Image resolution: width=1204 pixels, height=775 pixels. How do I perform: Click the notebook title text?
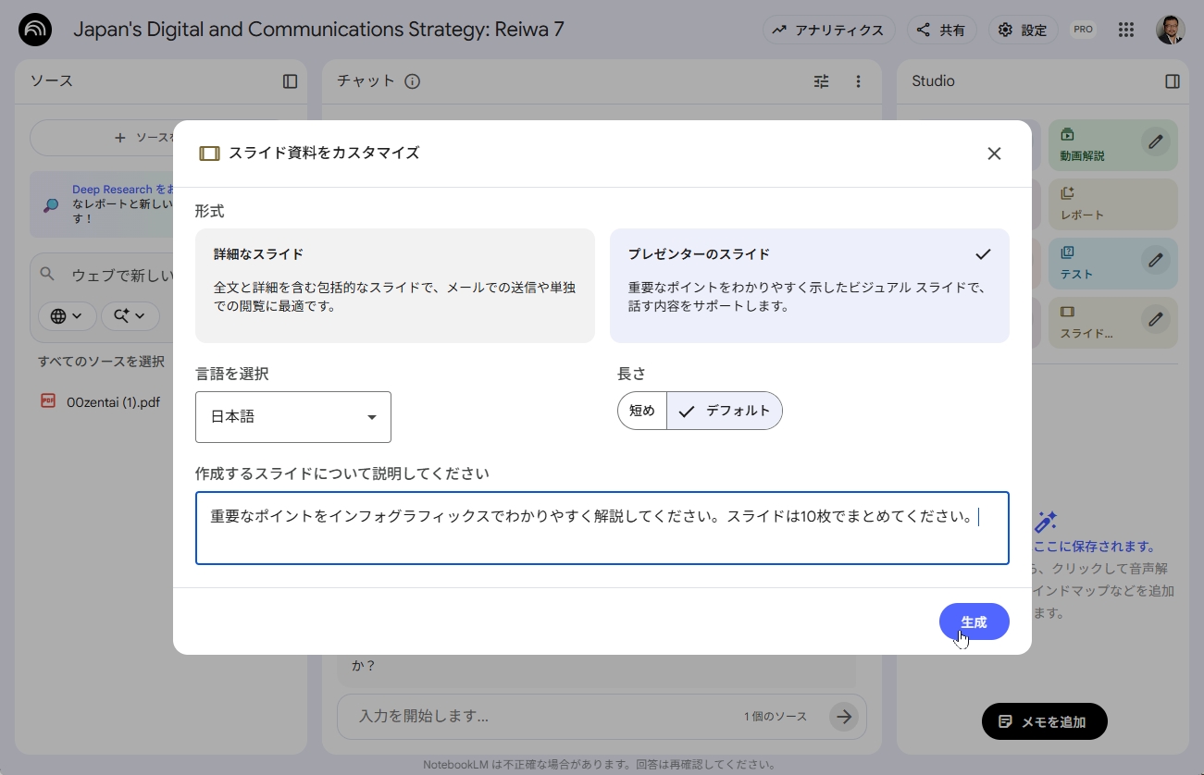[318, 30]
